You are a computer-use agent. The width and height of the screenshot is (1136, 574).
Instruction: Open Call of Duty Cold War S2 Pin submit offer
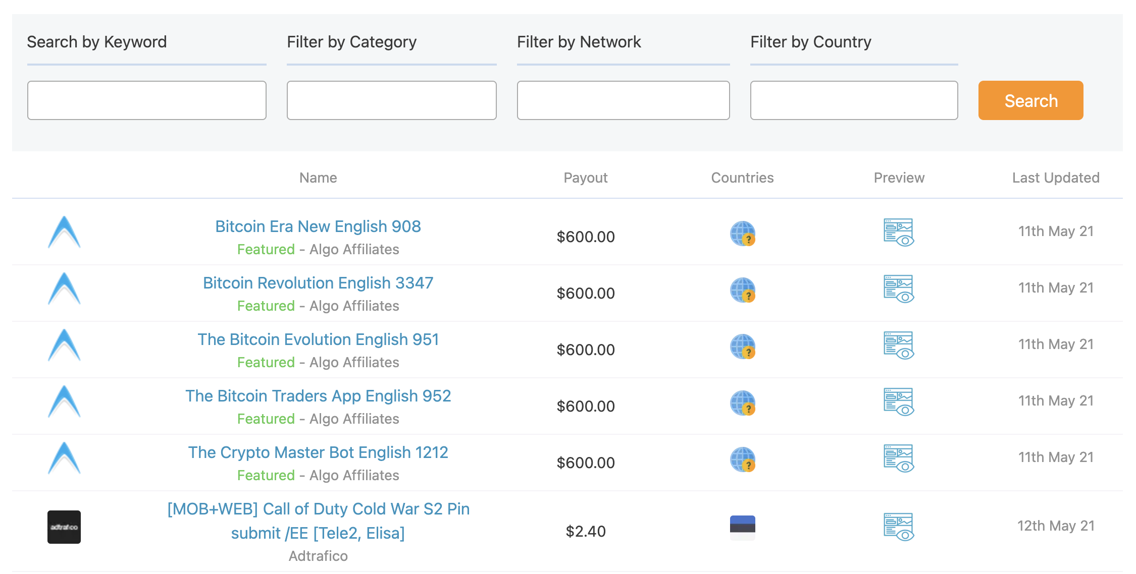[318, 521]
